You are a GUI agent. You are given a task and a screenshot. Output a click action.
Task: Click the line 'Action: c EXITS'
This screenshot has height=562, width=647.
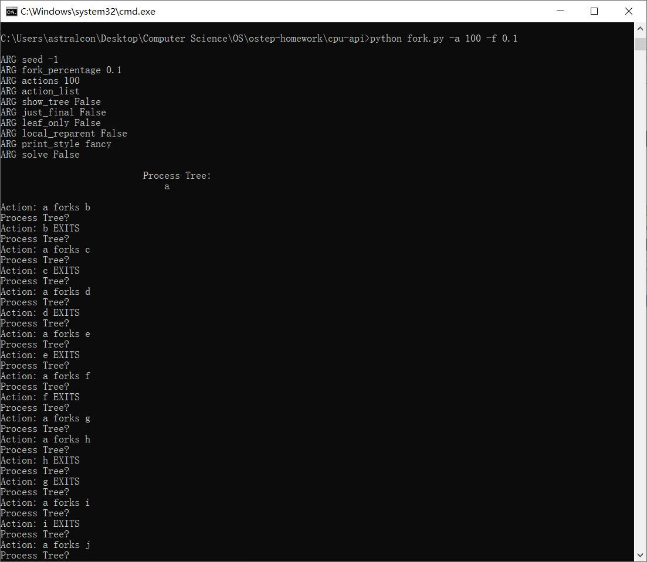(40, 271)
